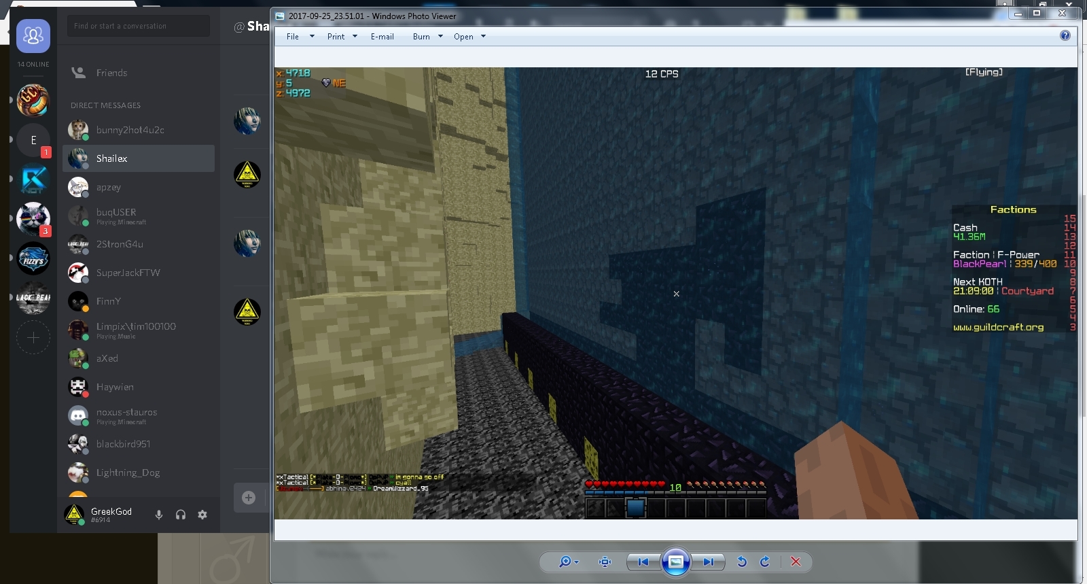
Task: Go to the next photo
Action: [708, 562]
